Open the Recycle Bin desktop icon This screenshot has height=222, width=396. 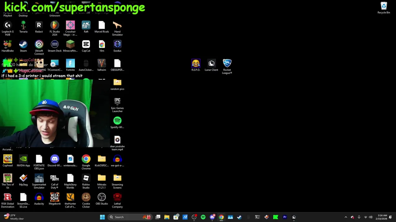tap(384, 8)
